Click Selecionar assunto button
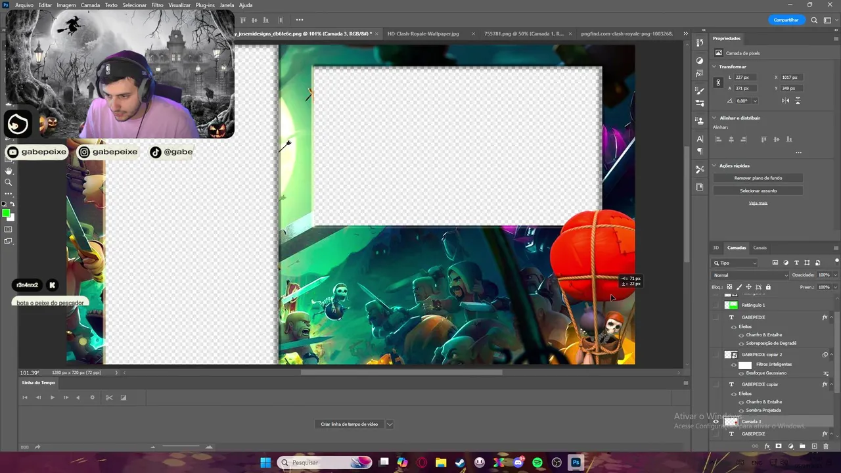The image size is (841, 473). 758,191
